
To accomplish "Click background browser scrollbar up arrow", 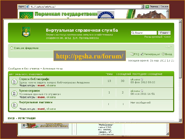I will [x=167, y=11].
